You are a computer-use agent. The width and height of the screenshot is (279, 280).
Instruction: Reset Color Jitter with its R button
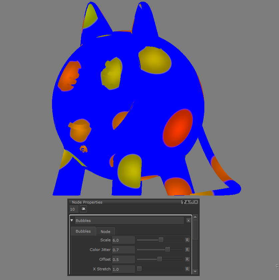pyautogui.click(x=187, y=250)
